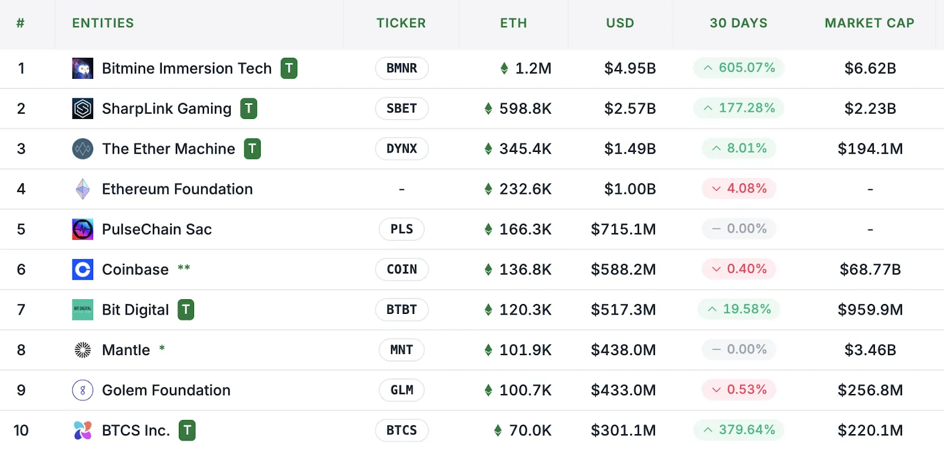Open the Golem Foundation entity link
Viewport: 944px width, 450px height.
tap(166, 390)
